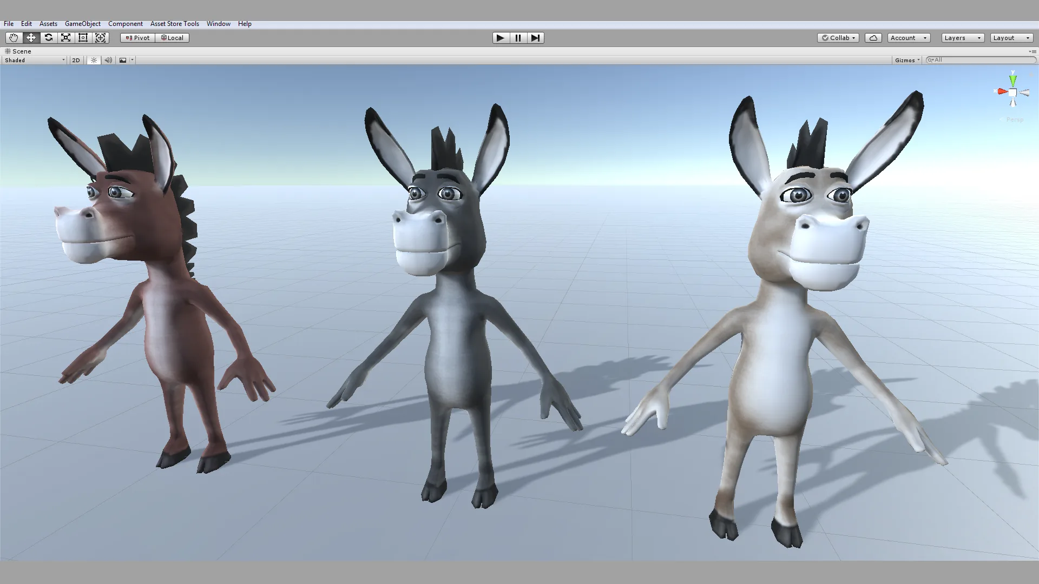Open the Gizmos dropdown
1039x584 pixels.
pos(907,60)
